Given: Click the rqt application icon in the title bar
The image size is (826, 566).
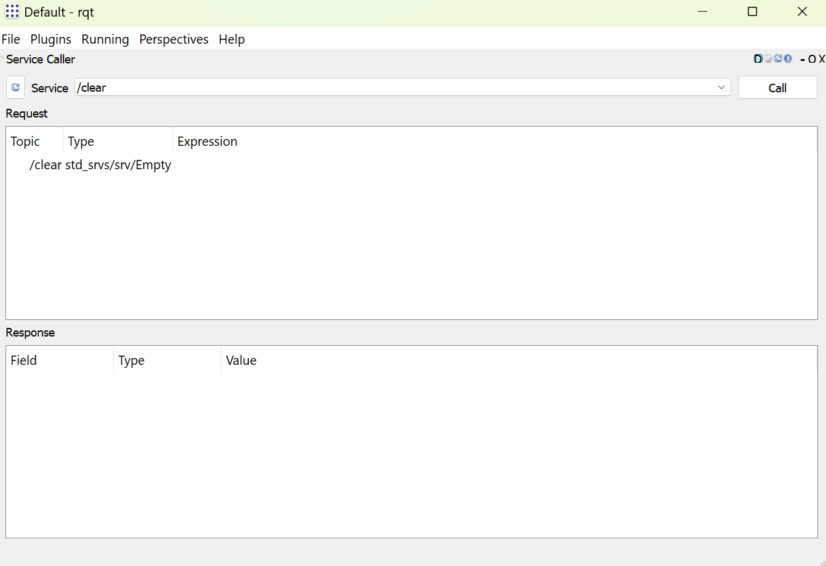Looking at the screenshot, I should click(12, 12).
